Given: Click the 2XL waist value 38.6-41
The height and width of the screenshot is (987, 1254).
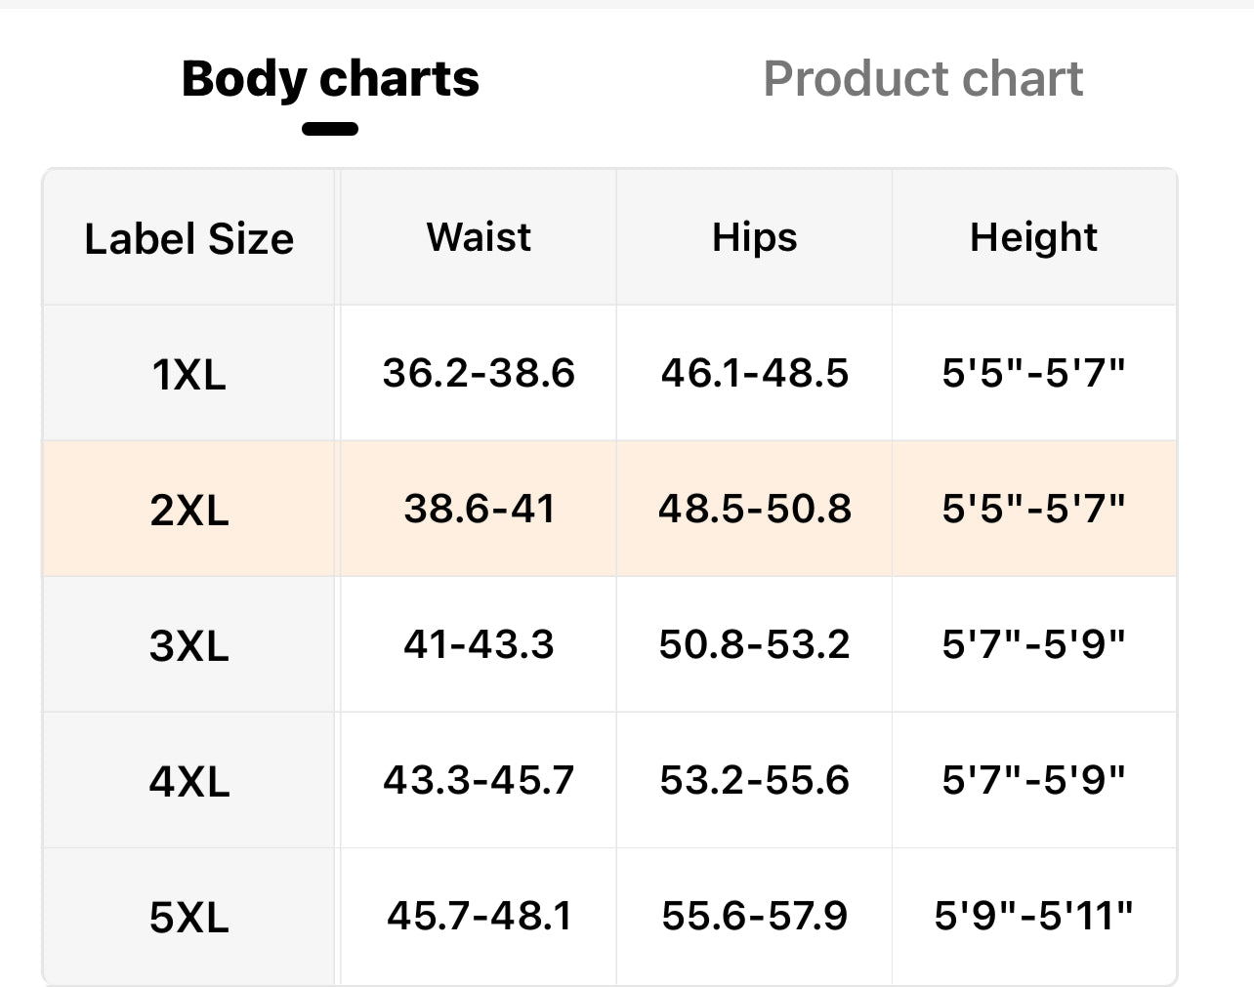Looking at the screenshot, I should (479, 509).
